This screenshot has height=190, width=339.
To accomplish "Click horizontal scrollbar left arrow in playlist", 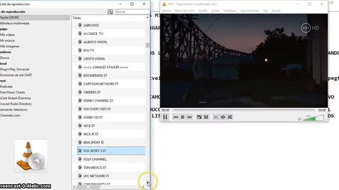I will click(x=74, y=187).
